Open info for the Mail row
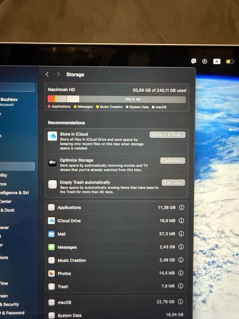This screenshot has width=239, height=319. (x=181, y=234)
